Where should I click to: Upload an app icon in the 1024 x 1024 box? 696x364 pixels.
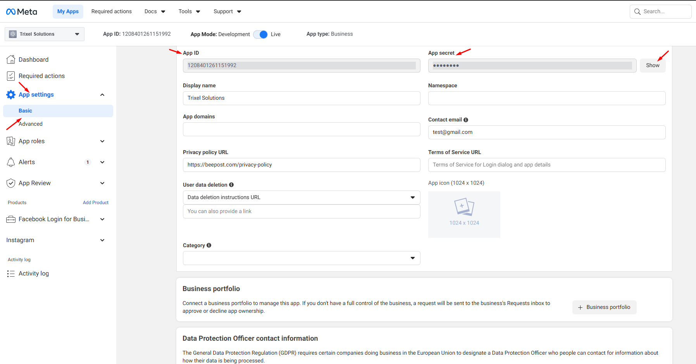tap(464, 214)
